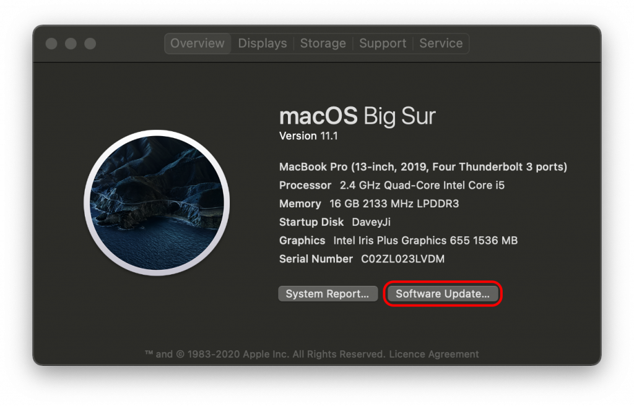Click the startup disk name DaveyJi
634x406 pixels.
coord(371,222)
